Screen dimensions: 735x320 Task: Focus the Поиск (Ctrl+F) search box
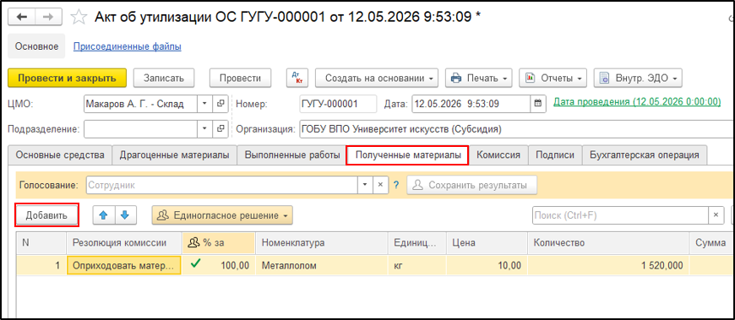click(620, 215)
